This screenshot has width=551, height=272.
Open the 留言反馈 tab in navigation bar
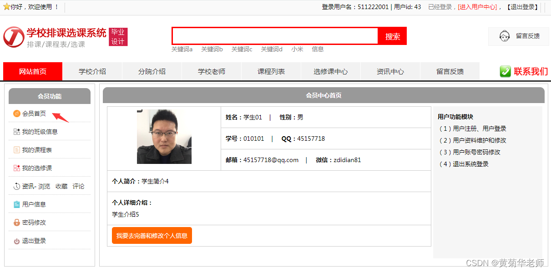click(x=450, y=71)
